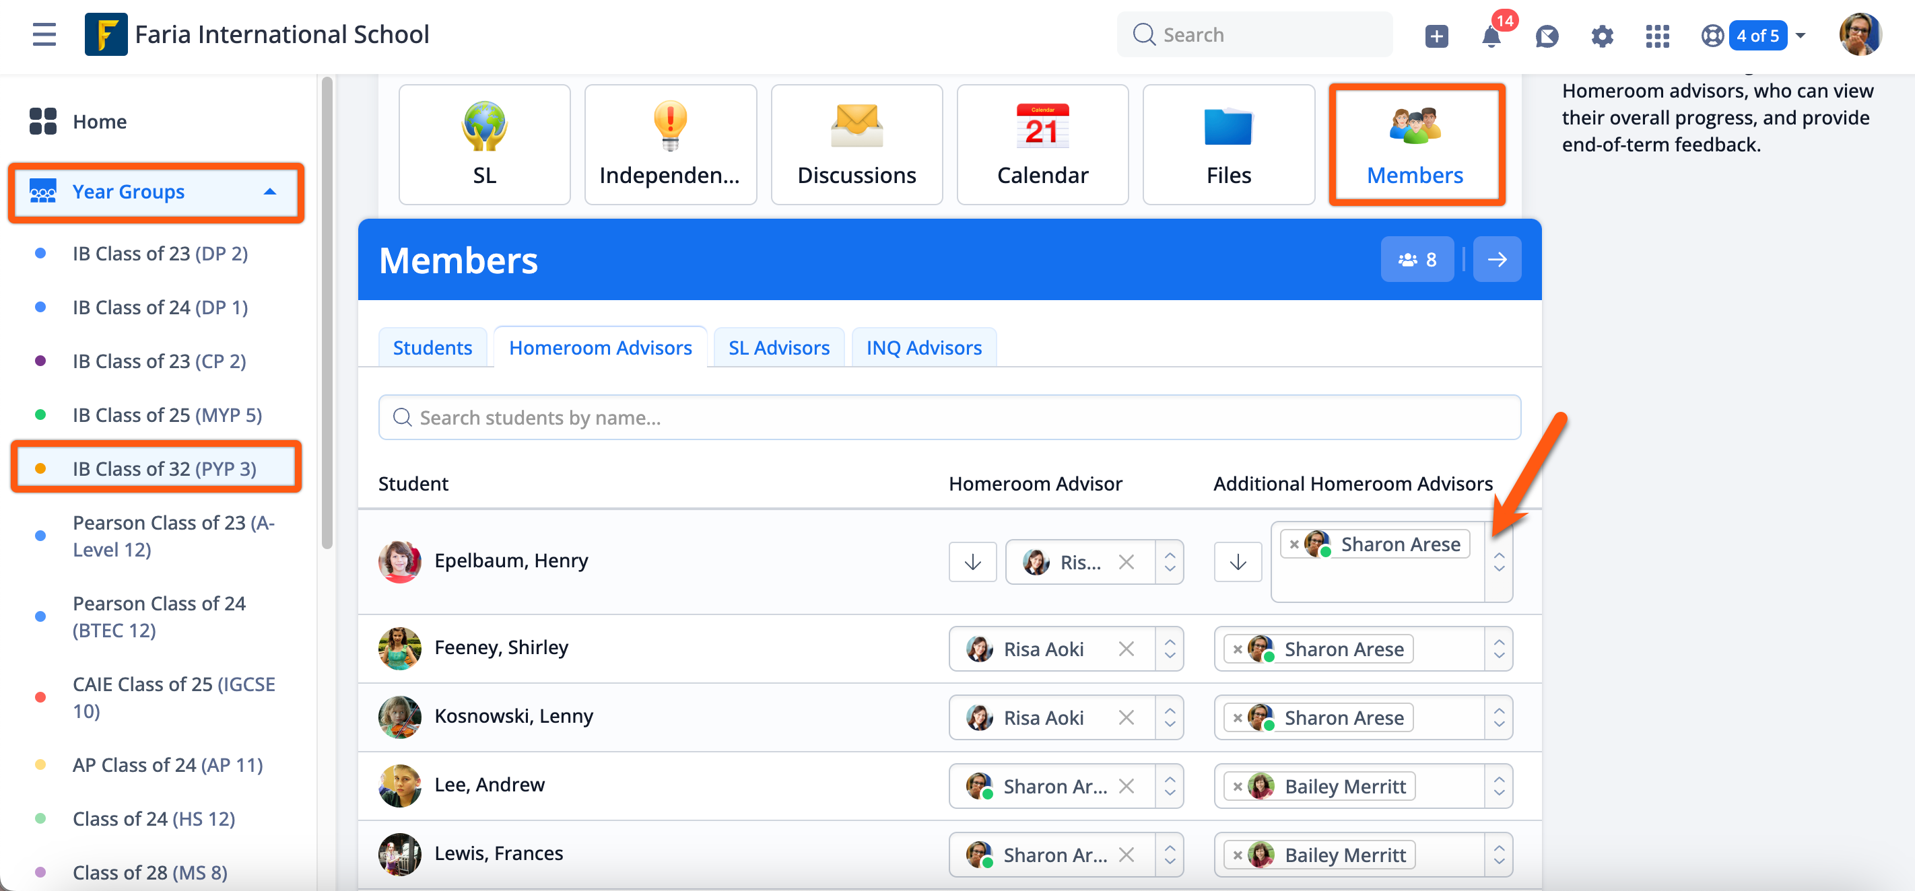Switch to the SL Advisors tab
Image resolution: width=1915 pixels, height=891 pixels.
tap(778, 348)
